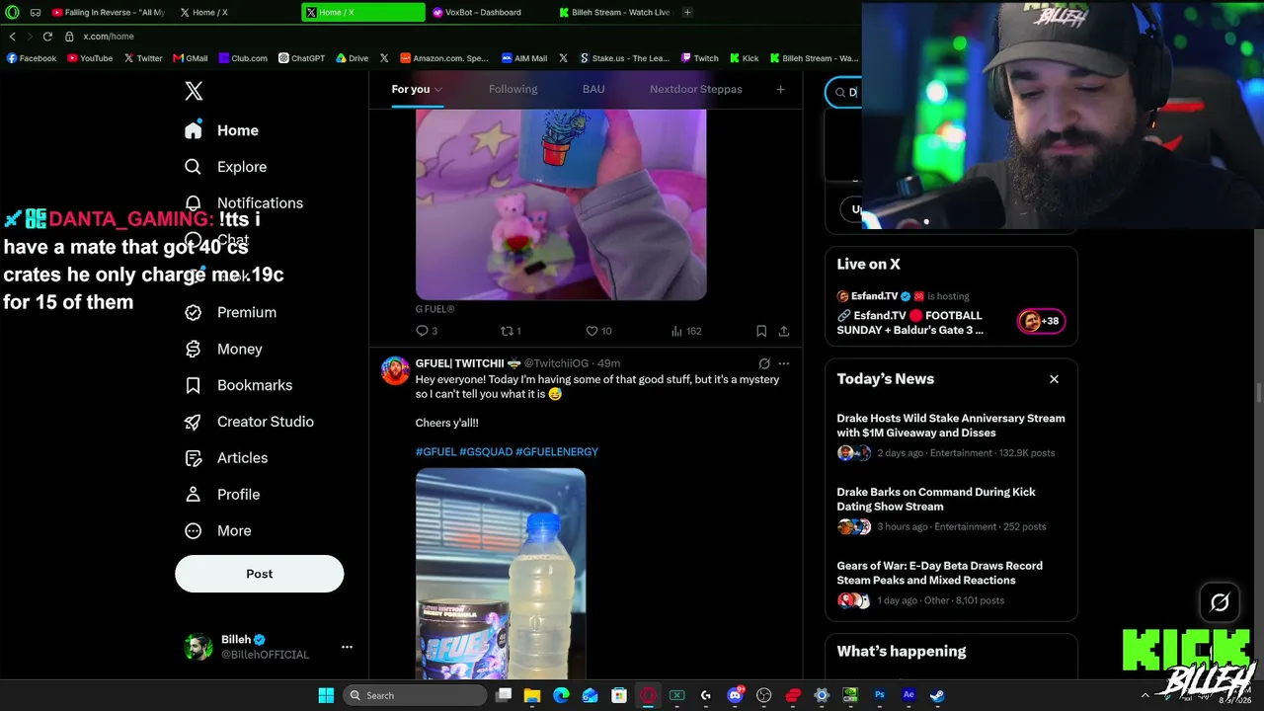Open Notifications in the sidebar

244,202
